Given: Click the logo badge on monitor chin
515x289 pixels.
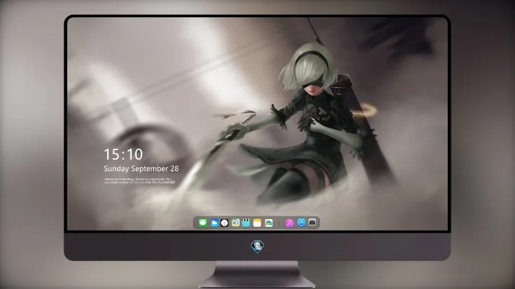Looking at the screenshot, I should [x=257, y=247].
